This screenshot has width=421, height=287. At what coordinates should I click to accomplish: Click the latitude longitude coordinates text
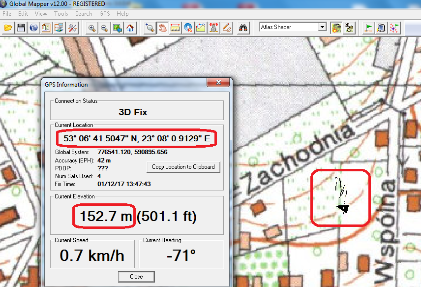137,138
